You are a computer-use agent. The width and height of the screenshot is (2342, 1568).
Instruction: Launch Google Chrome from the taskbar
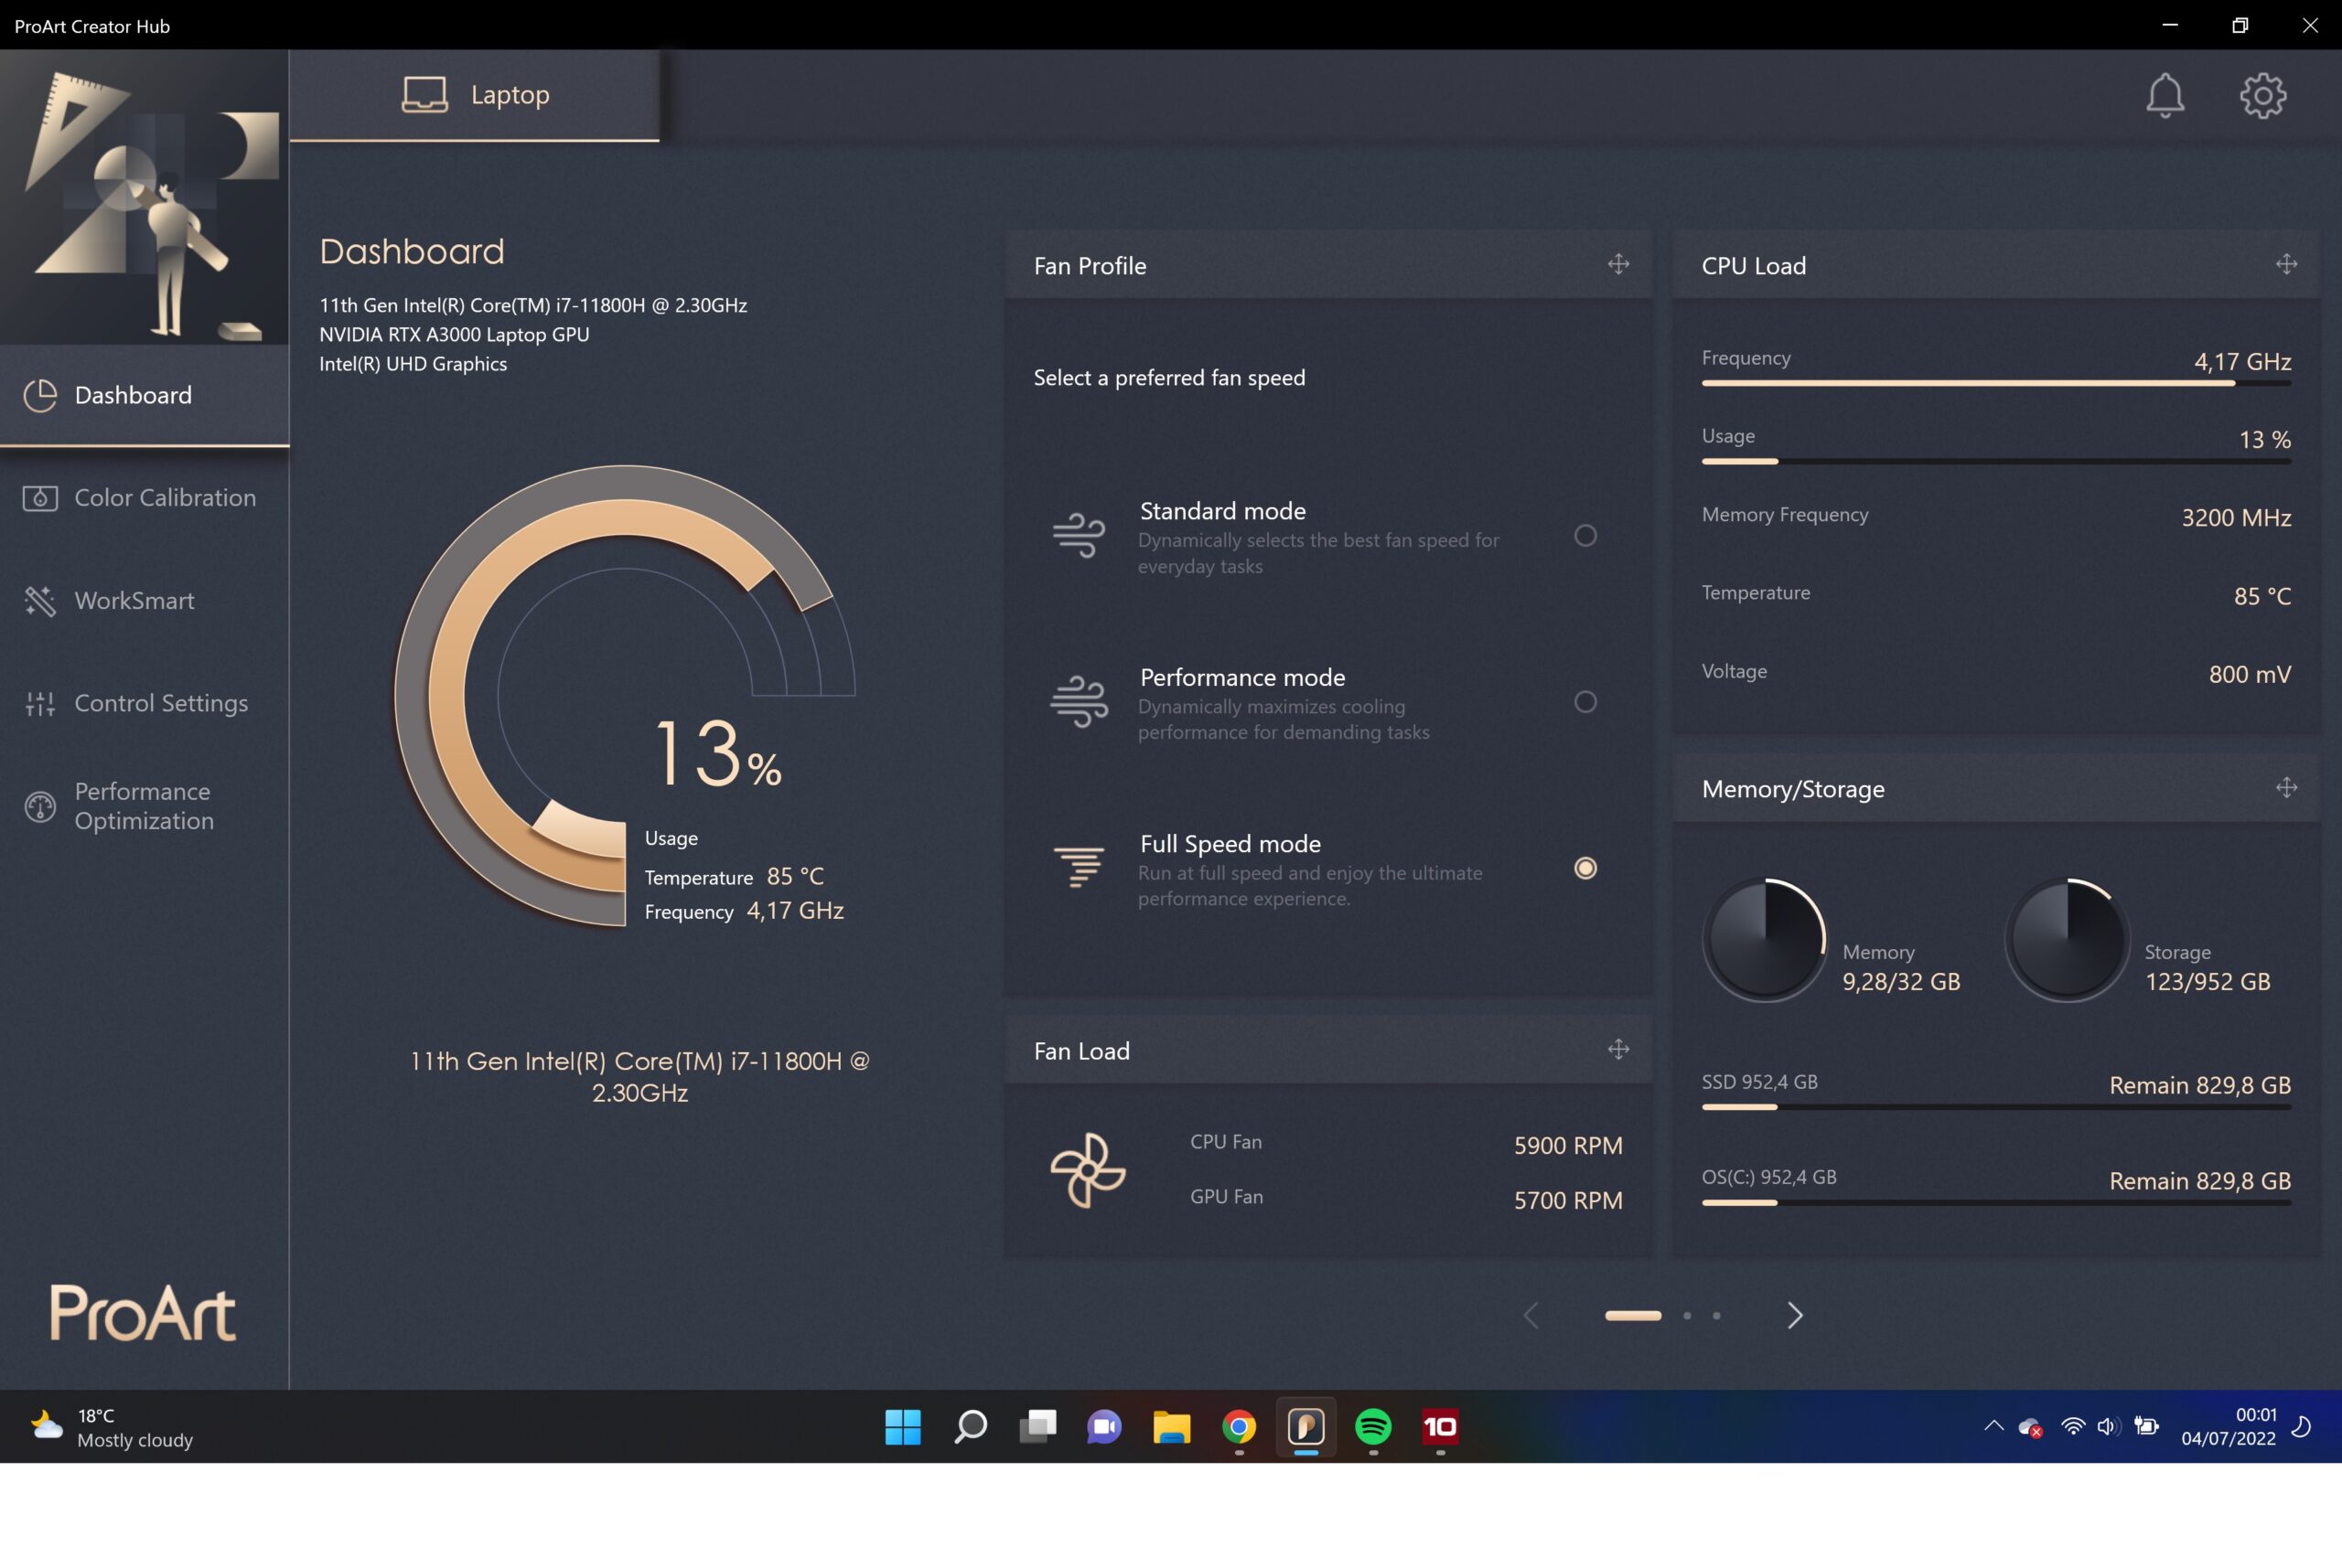point(1239,1427)
